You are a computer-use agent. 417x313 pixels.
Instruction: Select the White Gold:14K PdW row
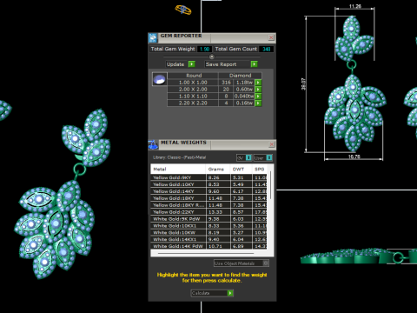[x=208, y=246]
